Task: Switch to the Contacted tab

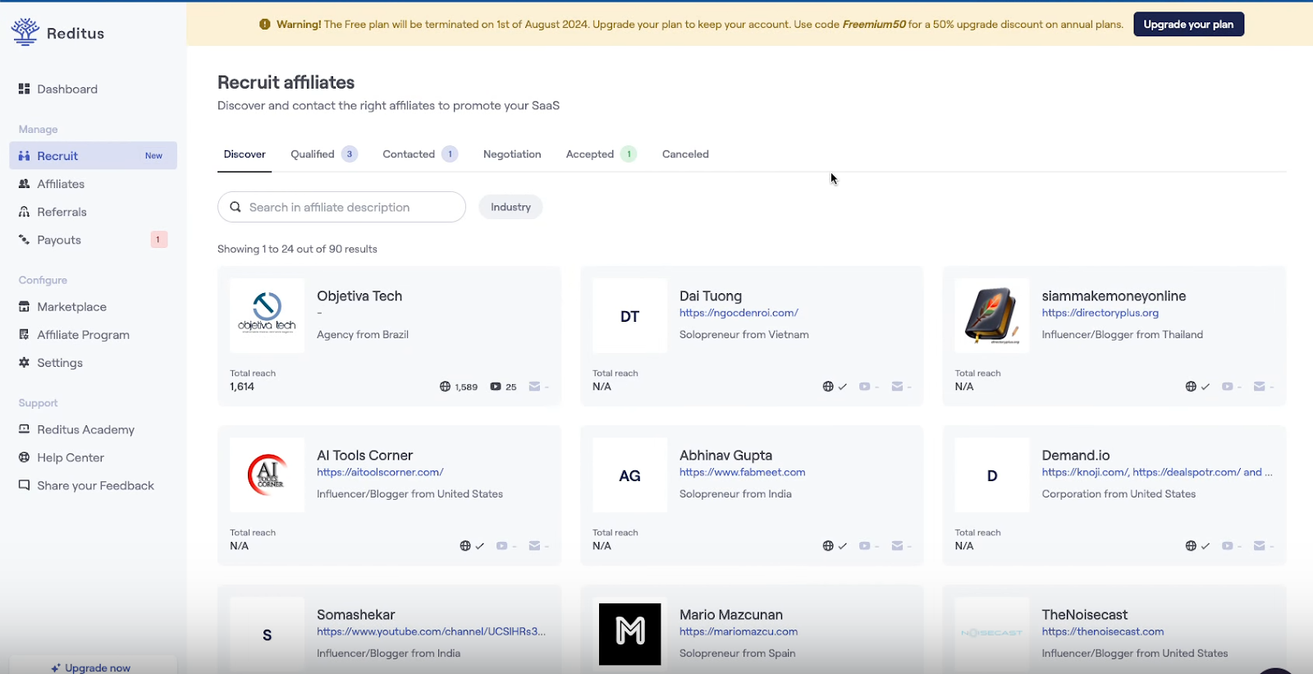Action: click(419, 154)
